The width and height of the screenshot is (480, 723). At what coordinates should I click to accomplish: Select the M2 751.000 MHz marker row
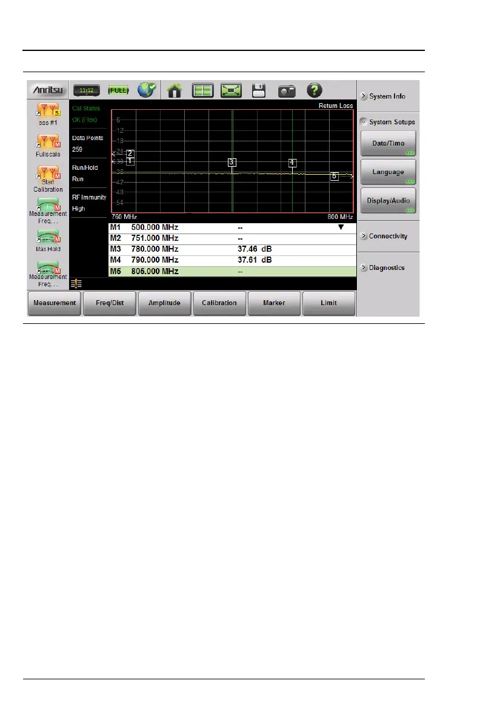click(232, 238)
